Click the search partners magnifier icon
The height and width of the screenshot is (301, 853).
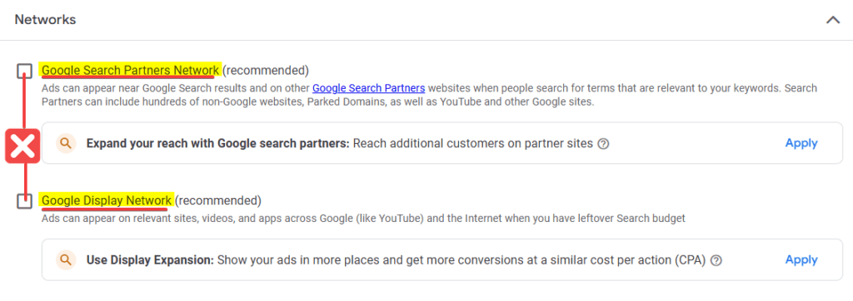(66, 144)
